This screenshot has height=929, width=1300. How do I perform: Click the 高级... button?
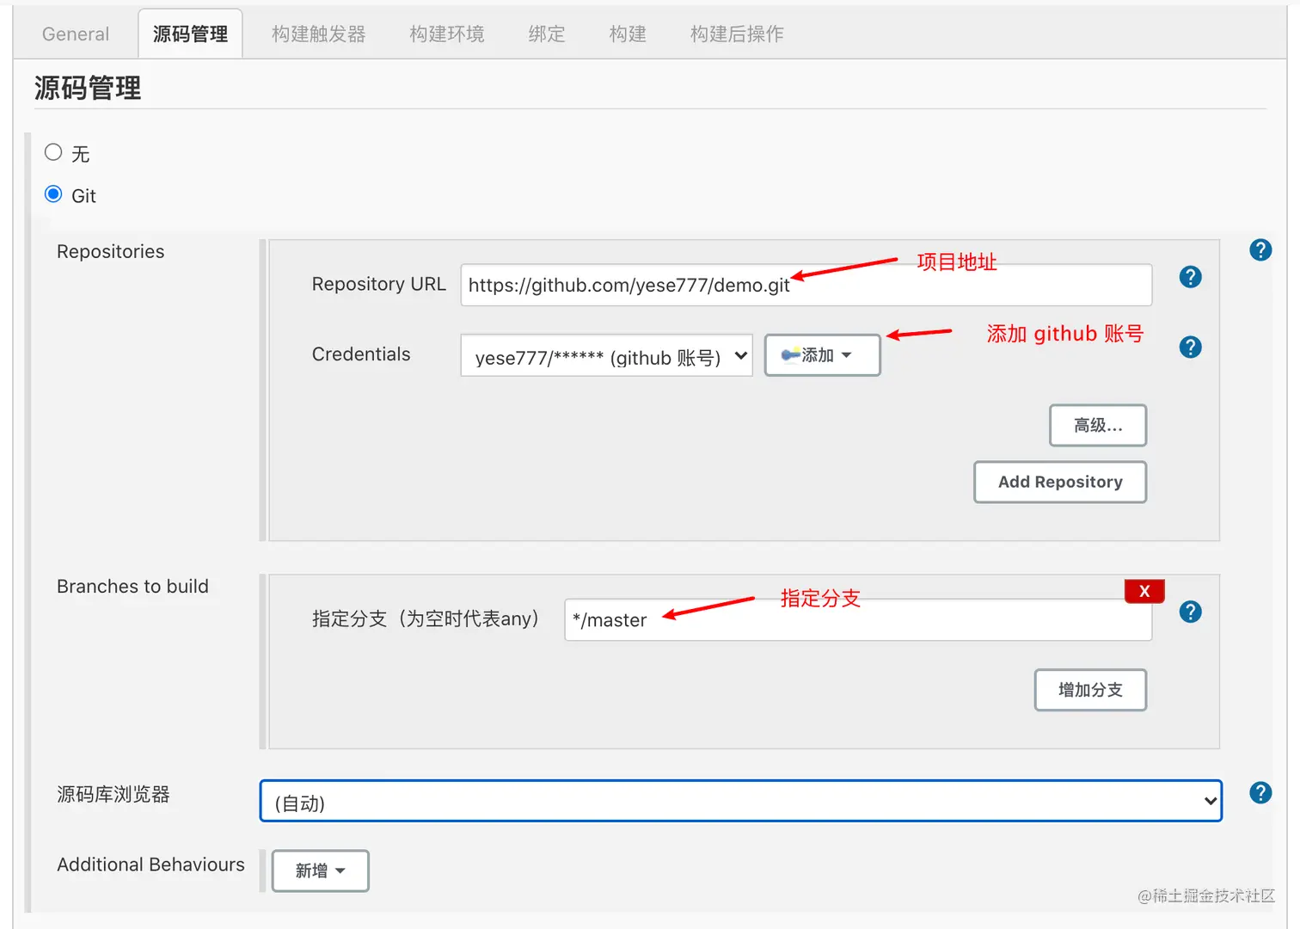pos(1098,425)
